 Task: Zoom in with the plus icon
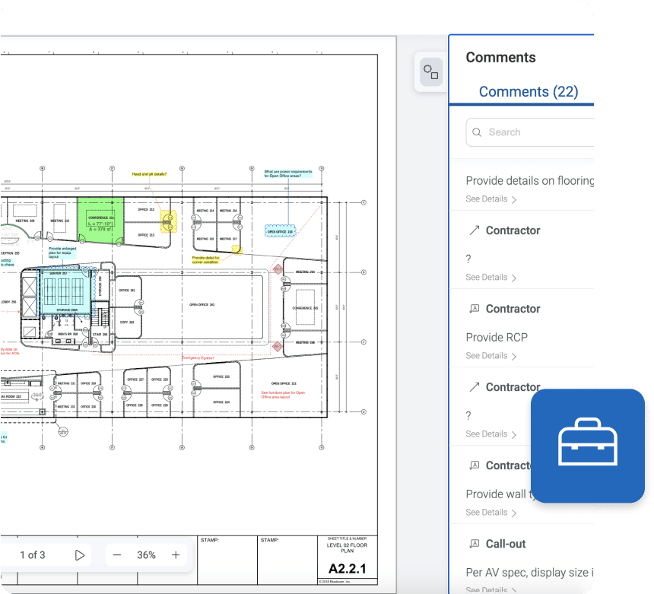point(176,554)
